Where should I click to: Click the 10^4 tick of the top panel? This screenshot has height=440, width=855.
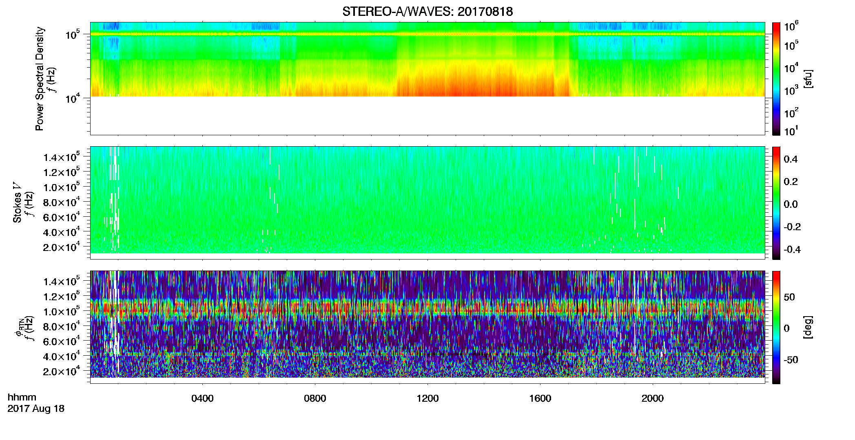(72, 98)
